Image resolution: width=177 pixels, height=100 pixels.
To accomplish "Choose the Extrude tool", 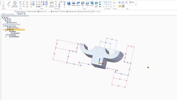I will tap(74, 4).
